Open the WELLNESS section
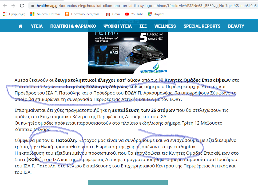This screenshot has width=258, height=185. pos(165,26)
